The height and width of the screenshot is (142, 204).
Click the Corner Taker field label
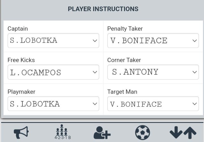[x=124, y=60]
